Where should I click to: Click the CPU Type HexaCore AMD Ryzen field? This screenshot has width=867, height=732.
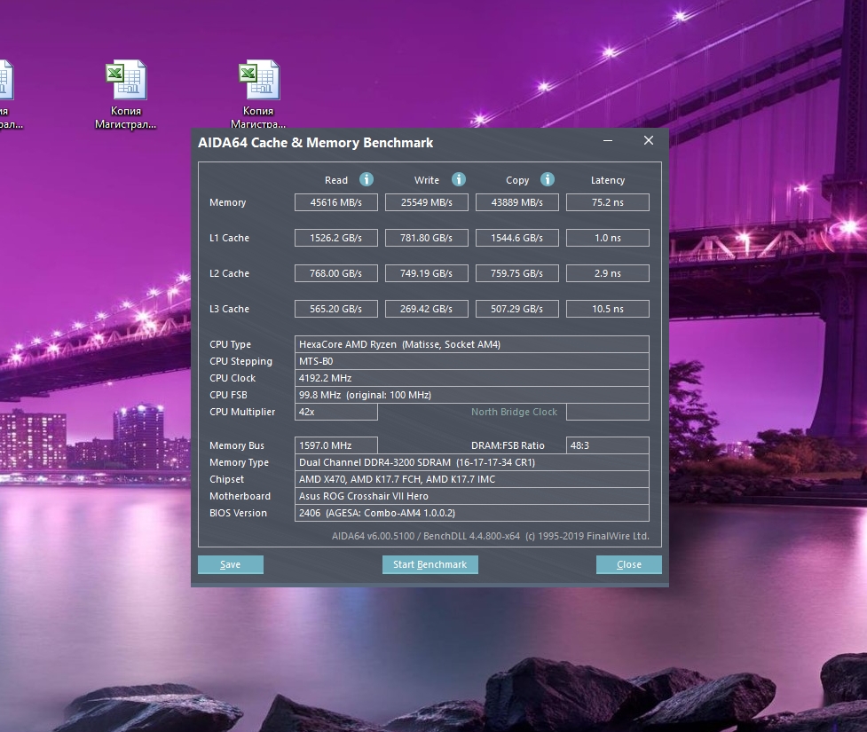pyautogui.click(x=471, y=344)
